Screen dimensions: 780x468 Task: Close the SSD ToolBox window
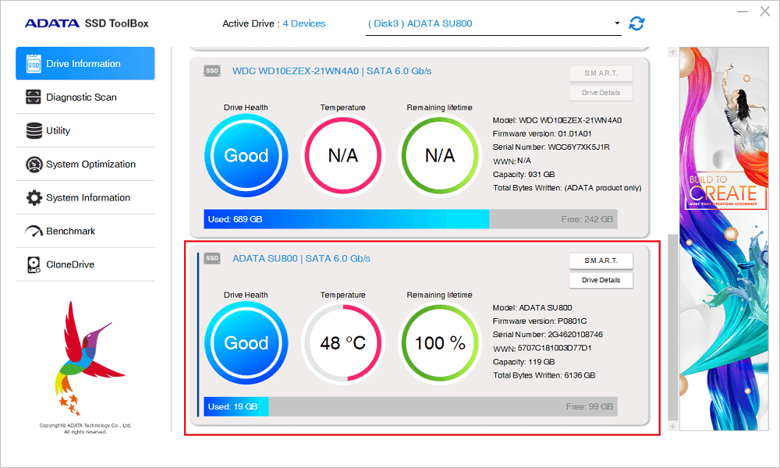[765, 12]
